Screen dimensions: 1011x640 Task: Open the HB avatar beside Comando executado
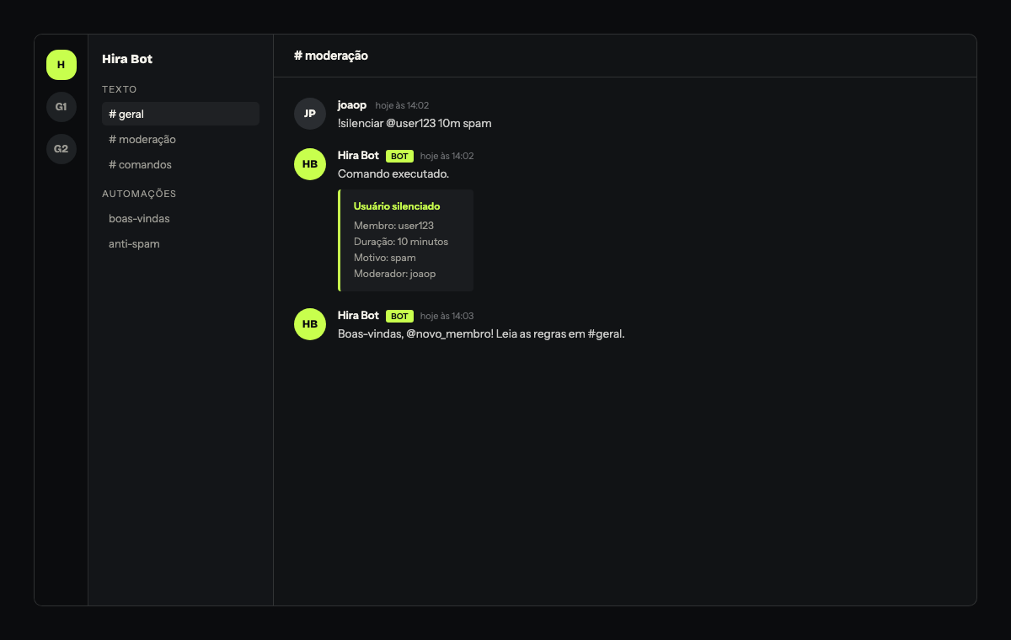click(310, 164)
